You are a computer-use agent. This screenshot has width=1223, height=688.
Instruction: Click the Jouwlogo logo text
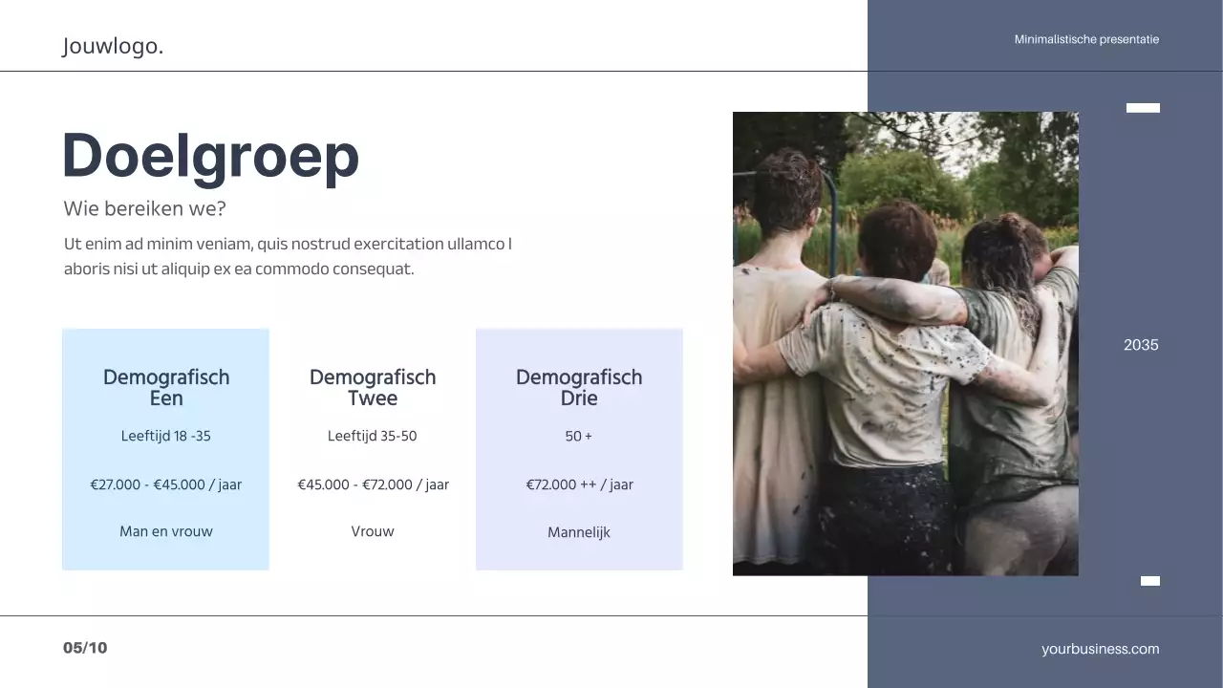113,44
